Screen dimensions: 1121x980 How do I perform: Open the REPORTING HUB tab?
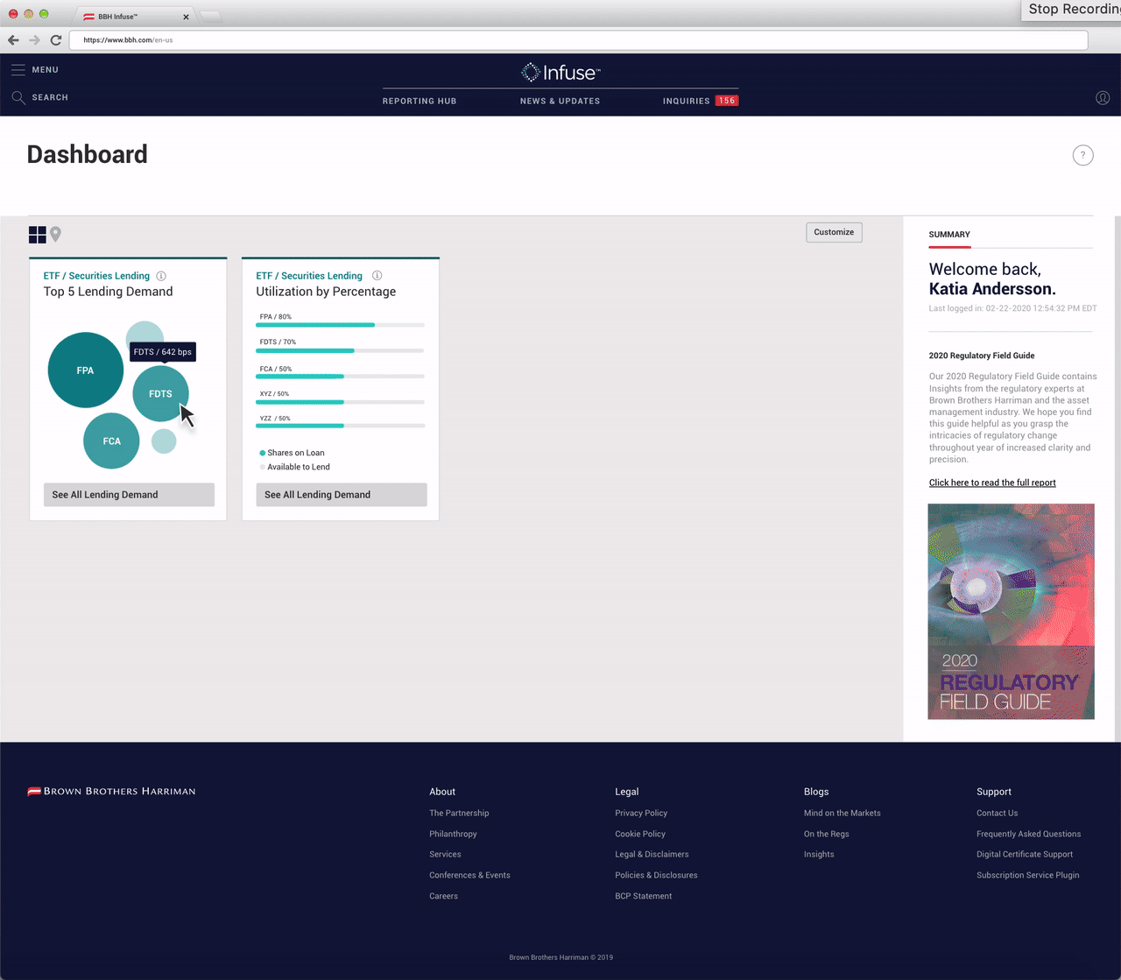click(419, 101)
